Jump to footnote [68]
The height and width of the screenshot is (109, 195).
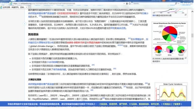(x=92, y=90)
